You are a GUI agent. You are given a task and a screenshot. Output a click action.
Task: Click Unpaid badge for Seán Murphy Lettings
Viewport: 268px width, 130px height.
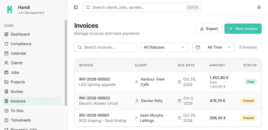(248, 118)
